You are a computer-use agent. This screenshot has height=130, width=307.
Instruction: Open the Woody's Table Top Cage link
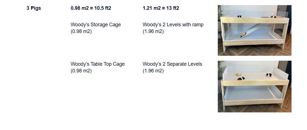pos(98,64)
